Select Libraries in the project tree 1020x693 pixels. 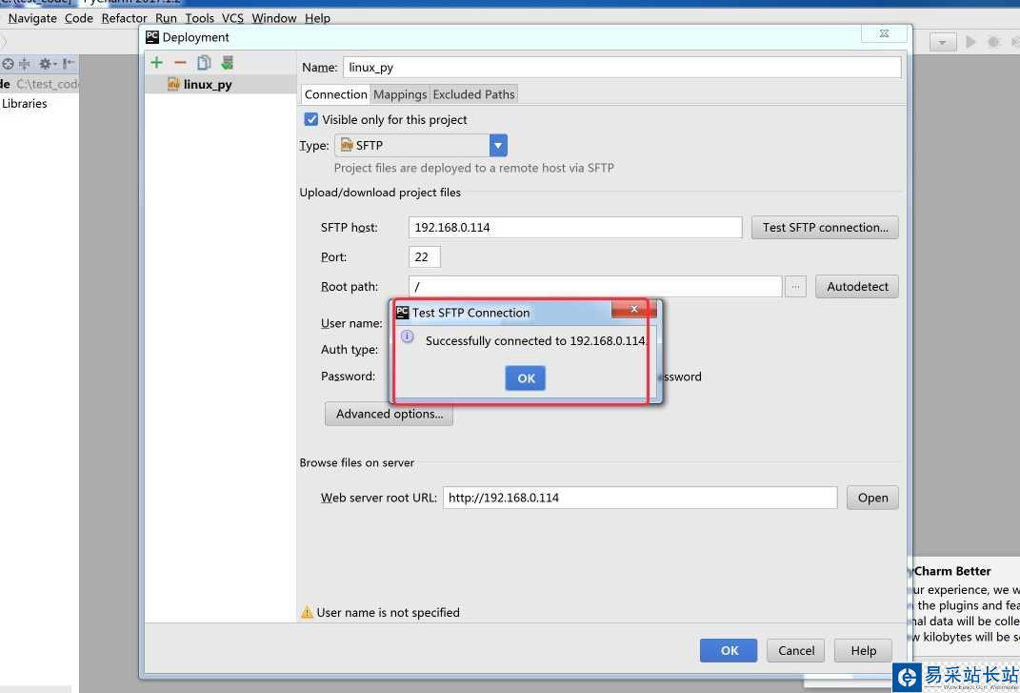point(24,103)
